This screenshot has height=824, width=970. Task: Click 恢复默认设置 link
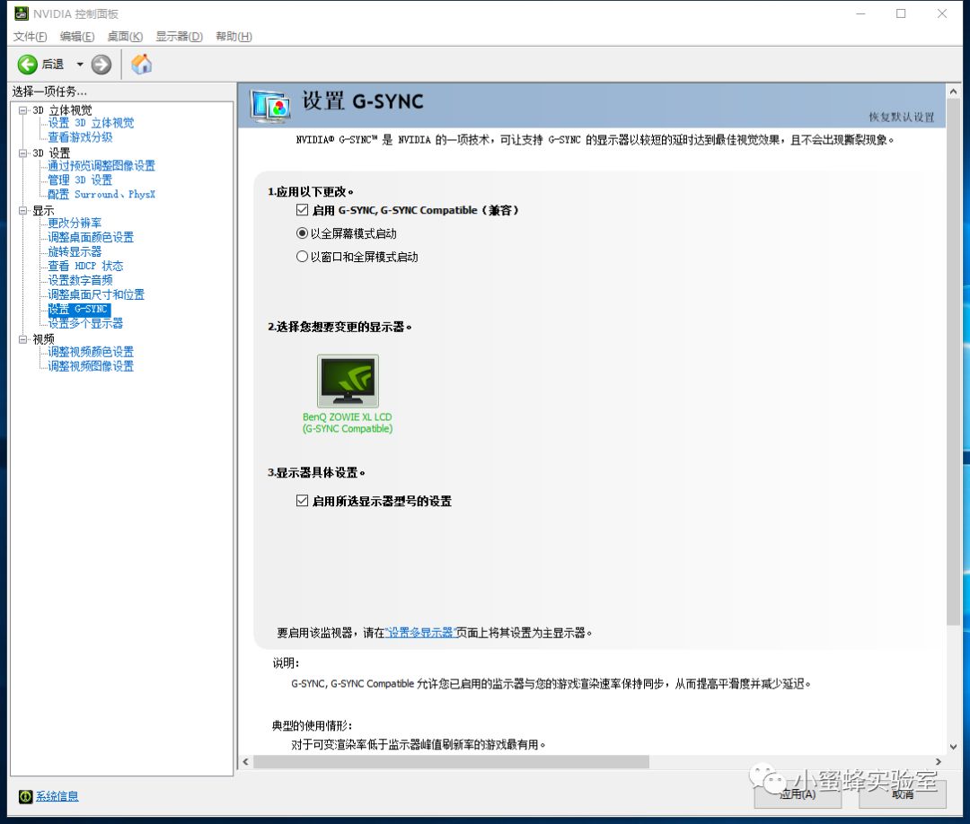click(x=902, y=117)
